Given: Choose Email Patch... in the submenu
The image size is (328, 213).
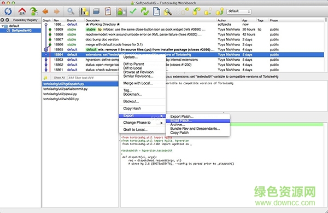Looking at the screenshot, I should coord(198,120).
